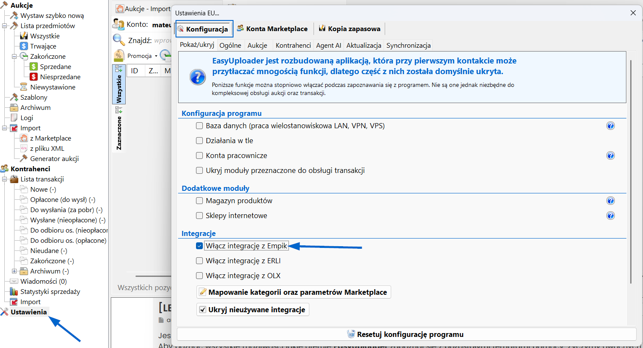Switch to the Konta Marketplace tab
The width and height of the screenshot is (643, 348).
273,29
